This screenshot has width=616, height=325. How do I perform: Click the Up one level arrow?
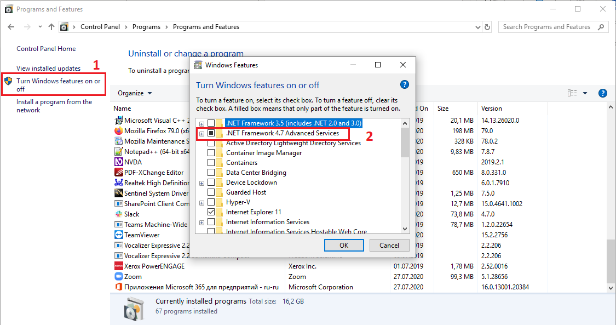pos(51,27)
